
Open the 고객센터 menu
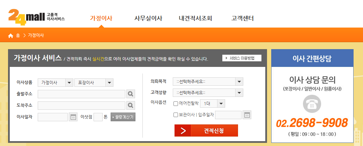(243, 18)
